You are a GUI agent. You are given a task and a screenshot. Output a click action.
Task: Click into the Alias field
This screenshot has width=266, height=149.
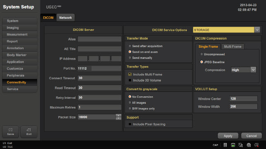(99, 39)
